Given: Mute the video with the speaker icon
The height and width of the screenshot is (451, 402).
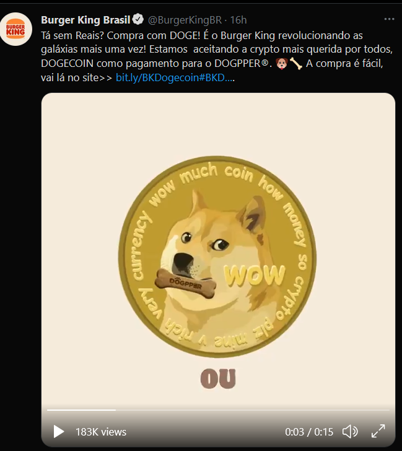Looking at the screenshot, I should click(350, 431).
